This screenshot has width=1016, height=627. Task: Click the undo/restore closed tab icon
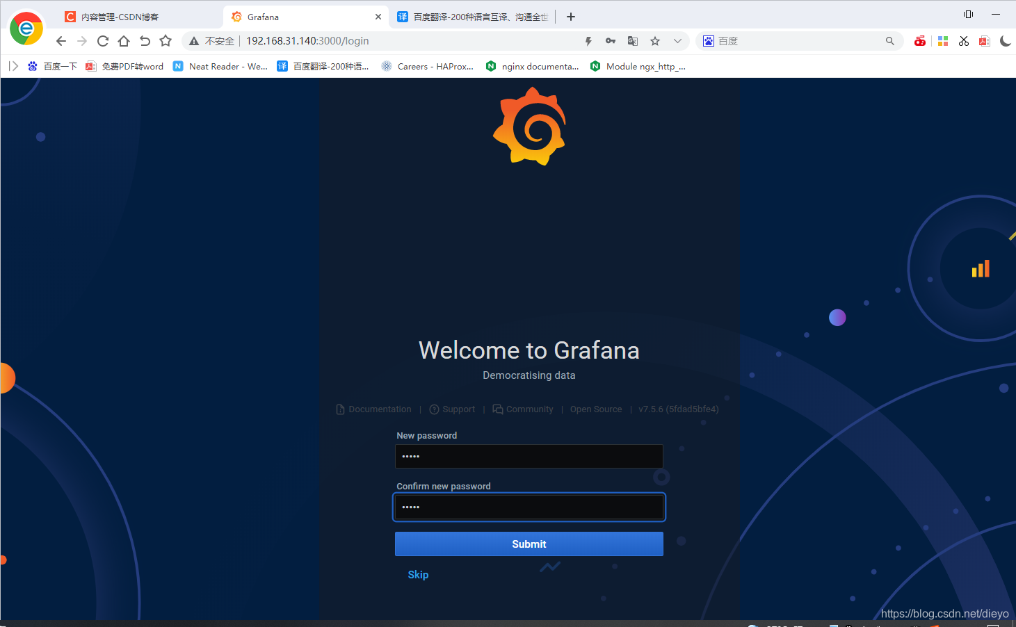[x=145, y=41]
